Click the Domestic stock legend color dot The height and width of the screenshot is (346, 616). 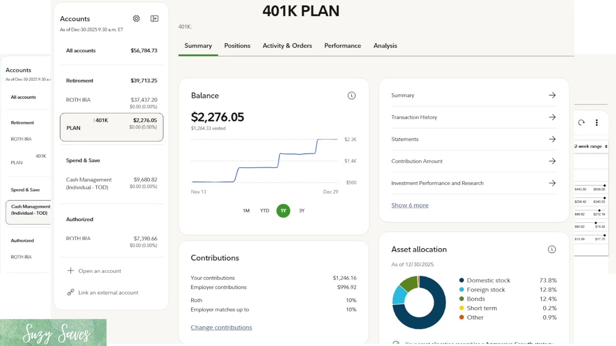click(x=462, y=280)
